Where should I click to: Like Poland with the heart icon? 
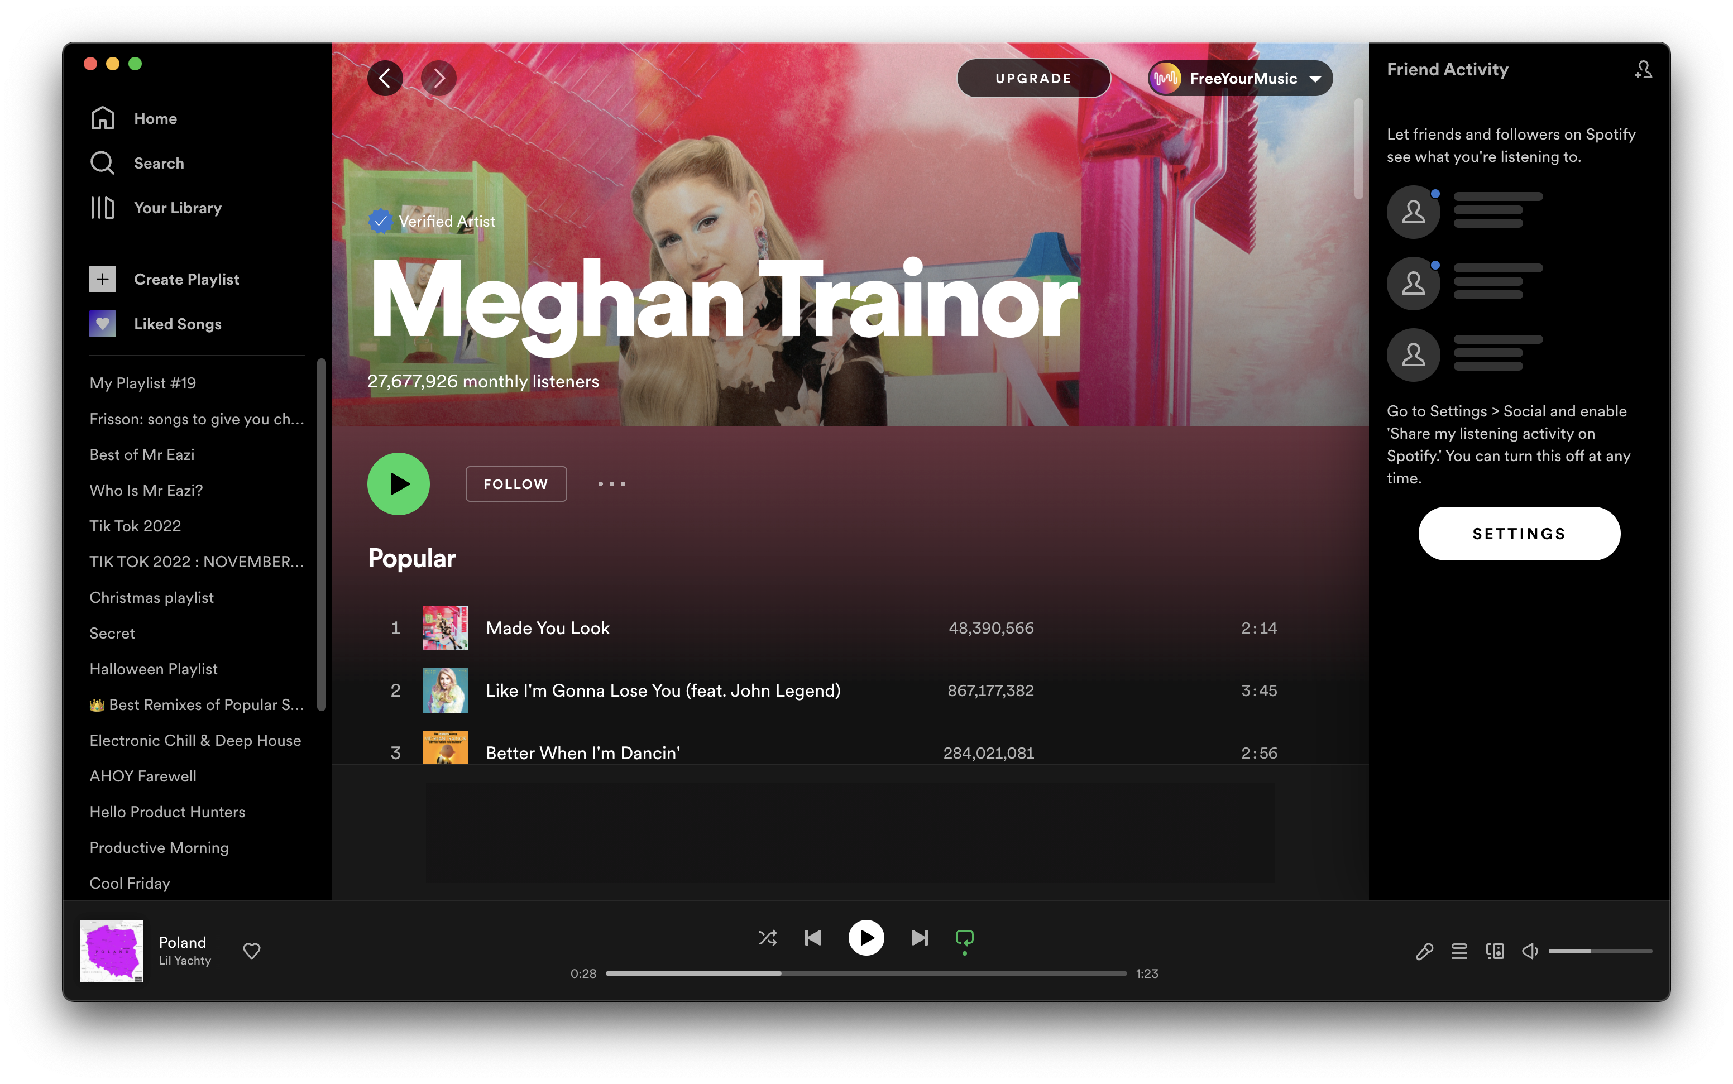point(252,951)
